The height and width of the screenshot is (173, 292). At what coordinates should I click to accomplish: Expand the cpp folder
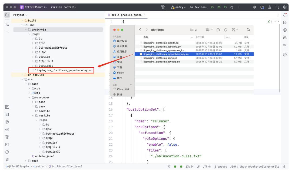click(x=29, y=88)
